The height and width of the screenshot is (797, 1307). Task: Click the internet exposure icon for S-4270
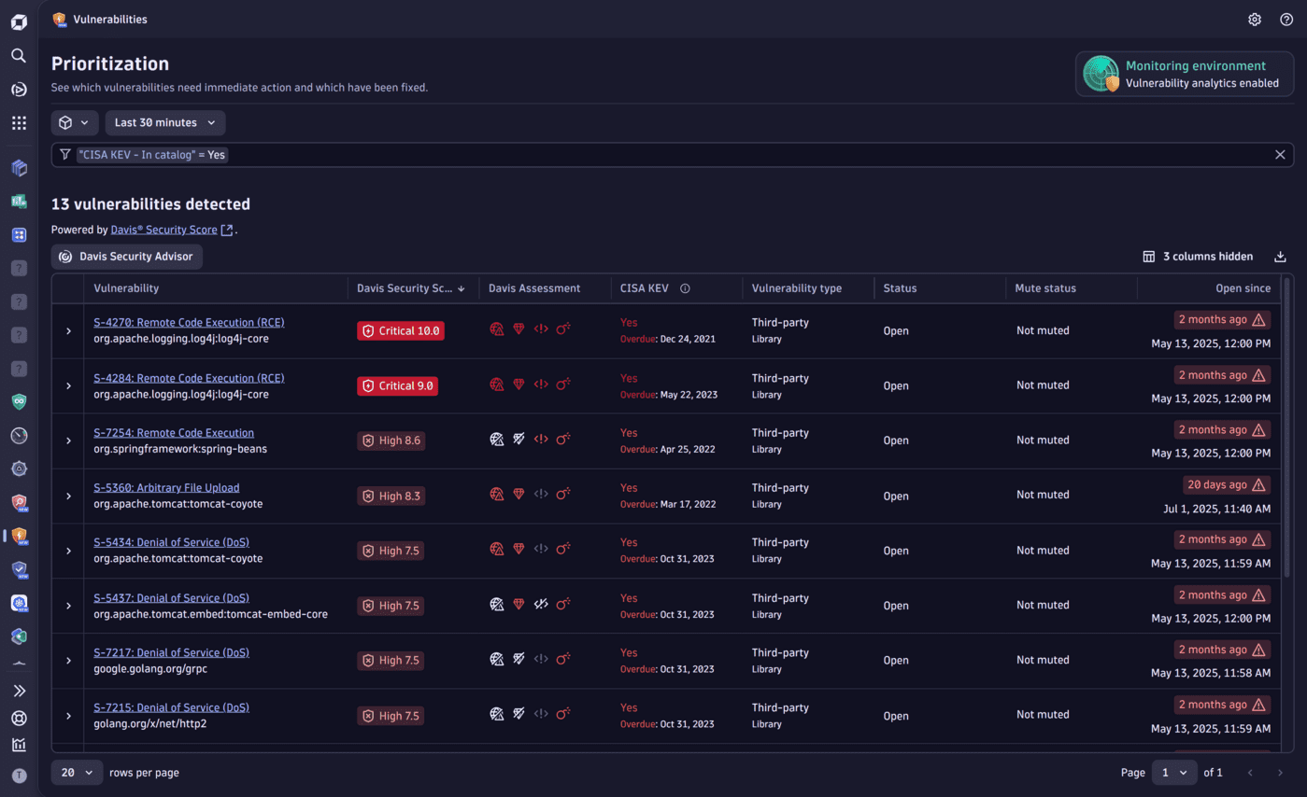[x=496, y=329]
